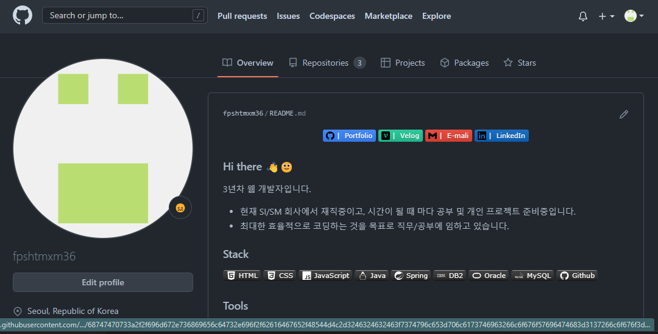Select the Overview tab
Viewport: 658px width, 334px height.
point(247,63)
